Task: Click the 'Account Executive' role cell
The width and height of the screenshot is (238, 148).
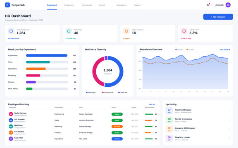Action: (86, 120)
